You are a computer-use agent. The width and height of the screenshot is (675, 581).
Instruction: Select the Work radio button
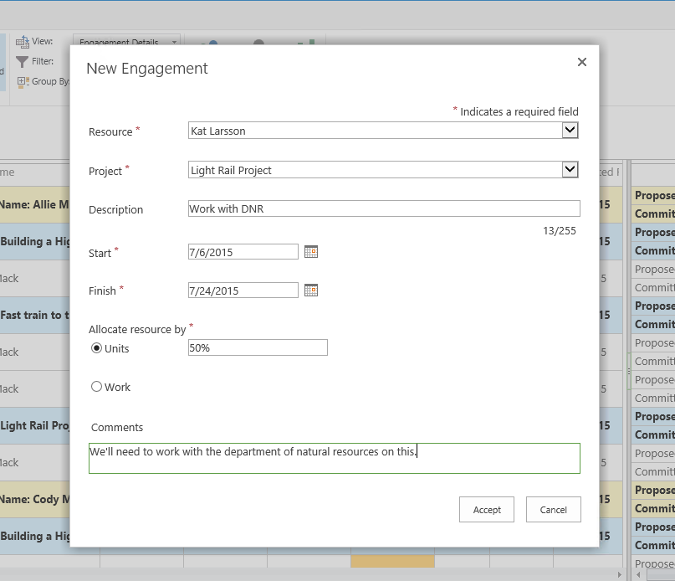pyautogui.click(x=97, y=387)
